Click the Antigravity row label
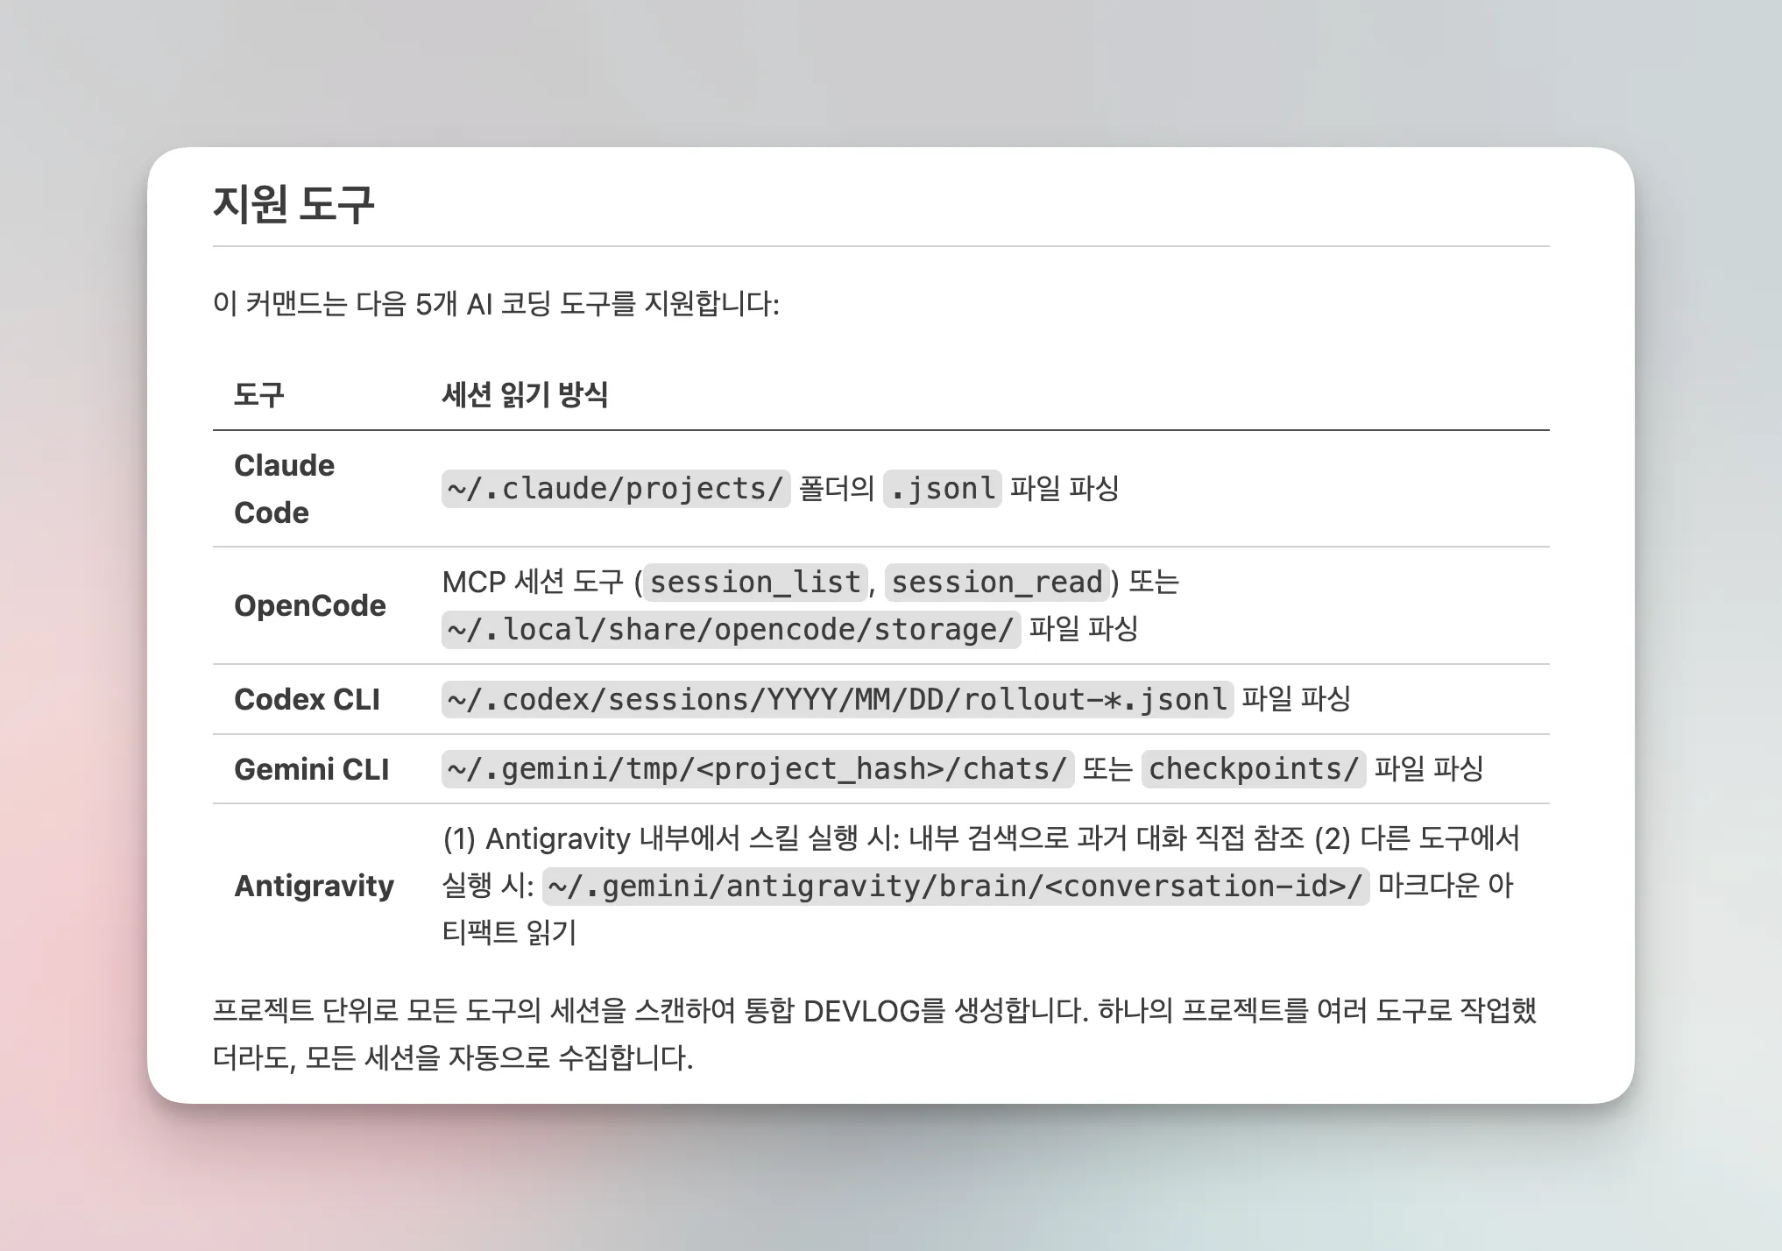1782x1251 pixels. point(316,886)
